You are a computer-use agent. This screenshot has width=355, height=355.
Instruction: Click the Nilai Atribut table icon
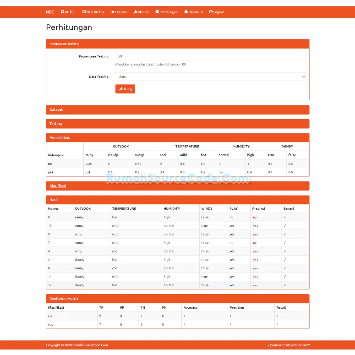click(x=84, y=12)
